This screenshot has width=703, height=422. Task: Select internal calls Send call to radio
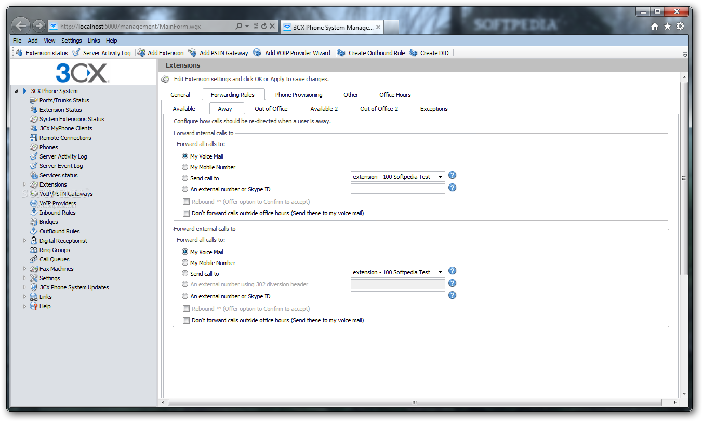185,178
